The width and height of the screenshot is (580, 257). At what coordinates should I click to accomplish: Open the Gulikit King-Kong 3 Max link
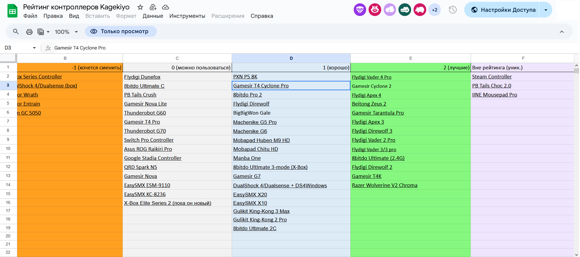point(261,211)
